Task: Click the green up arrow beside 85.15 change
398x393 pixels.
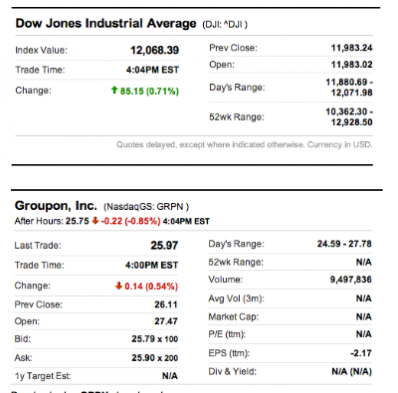Action: pos(114,90)
